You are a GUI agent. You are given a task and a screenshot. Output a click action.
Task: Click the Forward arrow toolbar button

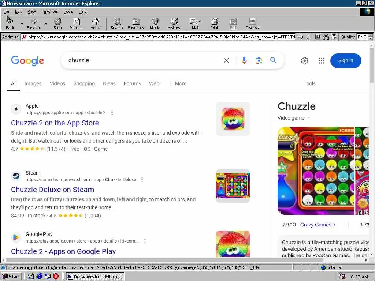(34, 23)
